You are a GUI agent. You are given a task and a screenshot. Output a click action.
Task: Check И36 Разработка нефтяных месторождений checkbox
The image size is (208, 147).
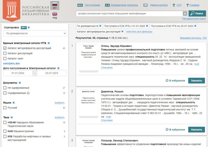coord(5,136)
